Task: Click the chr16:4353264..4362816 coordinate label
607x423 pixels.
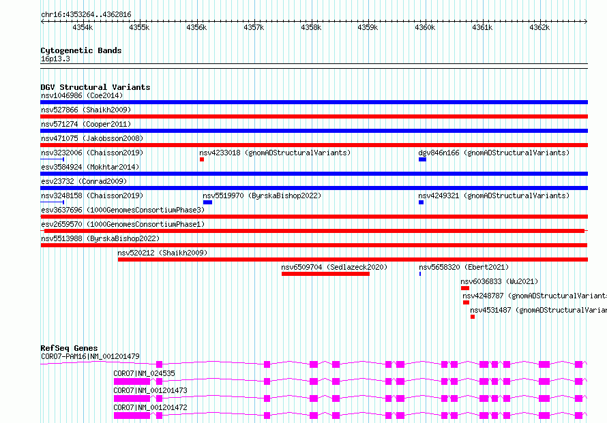Action: [86, 15]
